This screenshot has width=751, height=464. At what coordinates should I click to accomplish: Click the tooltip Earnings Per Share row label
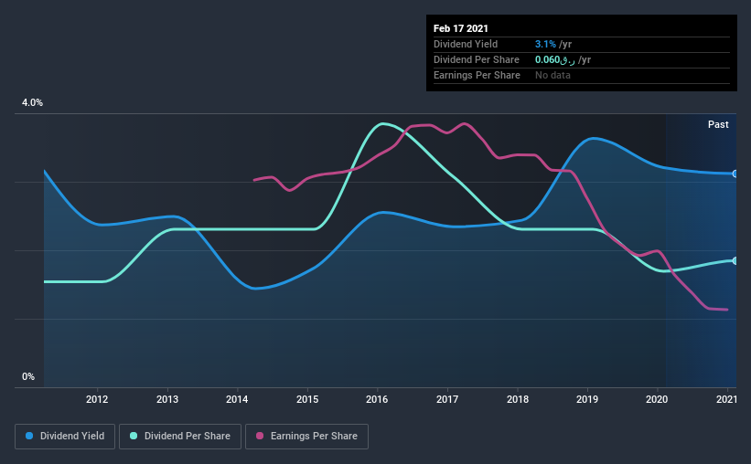pos(477,75)
